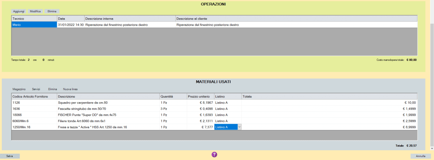Open Magazzino in Materiali Usati

tap(19, 89)
